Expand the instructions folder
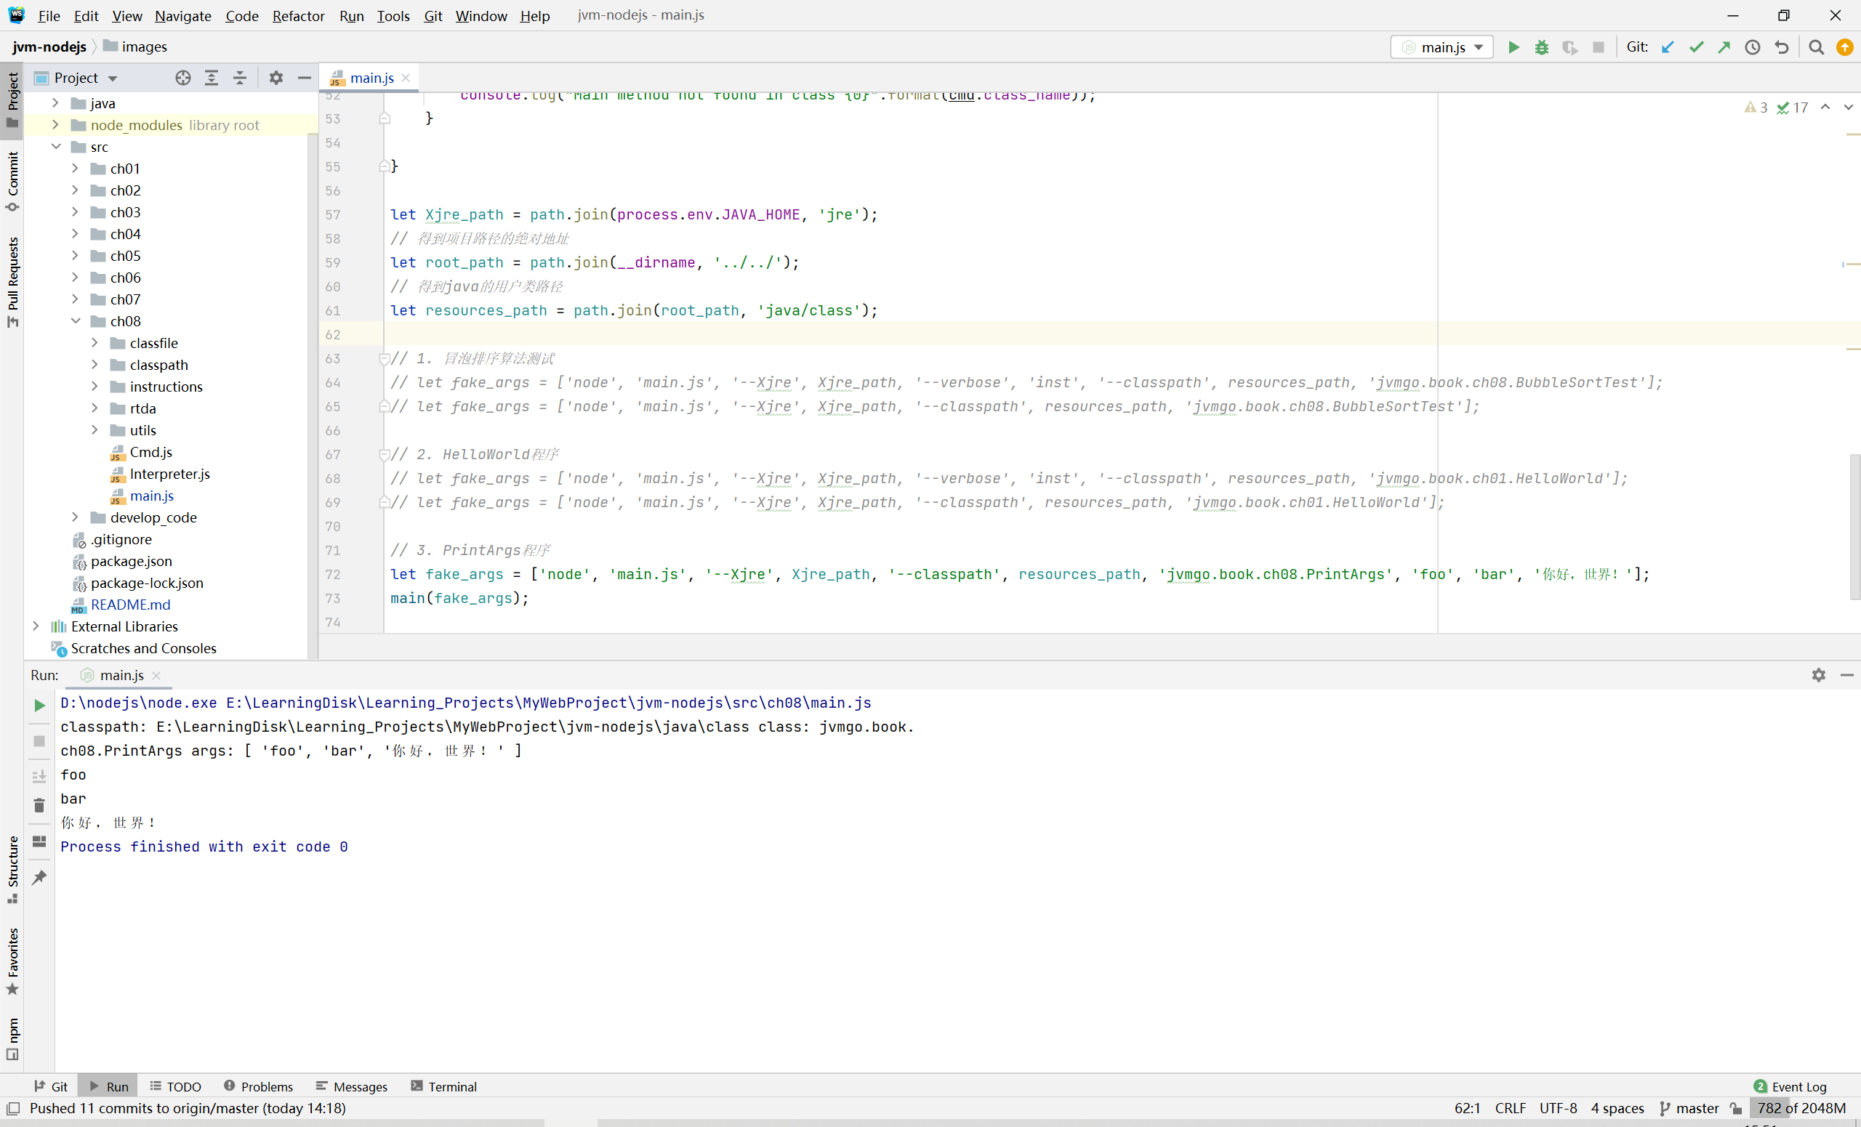The image size is (1861, 1127). click(x=95, y=387)
